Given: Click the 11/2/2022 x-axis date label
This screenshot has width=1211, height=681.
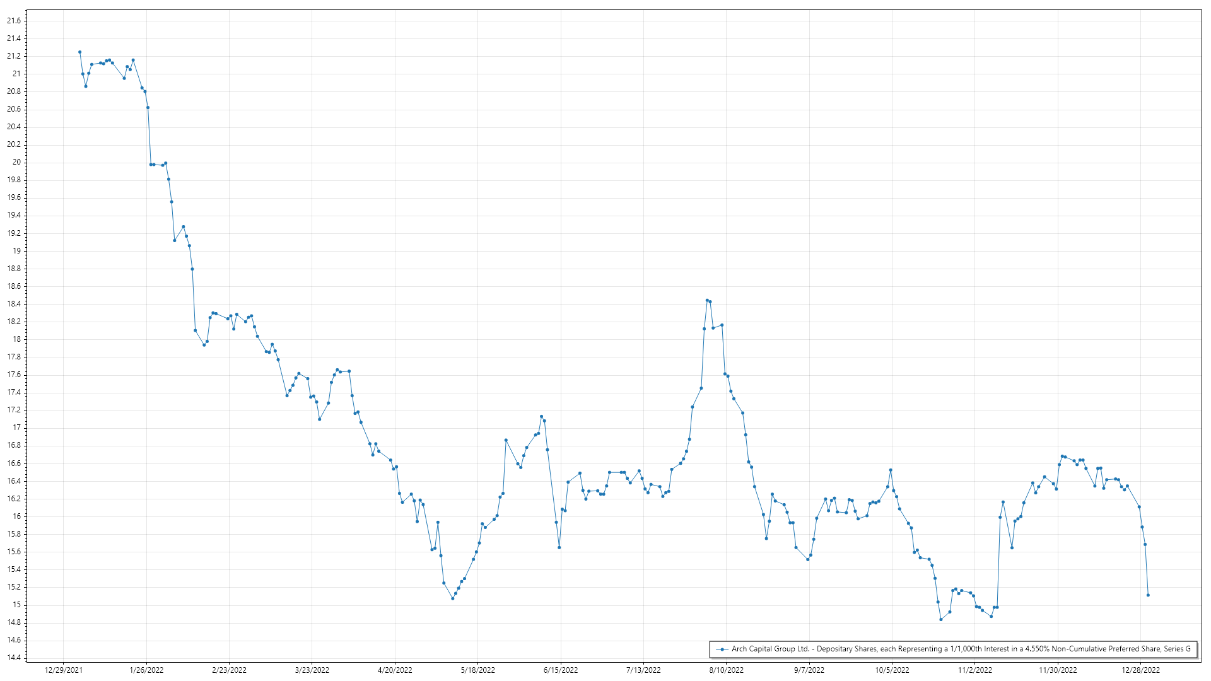Looking at the screenshot, I should pyautogui.click(x=974, y=670).
